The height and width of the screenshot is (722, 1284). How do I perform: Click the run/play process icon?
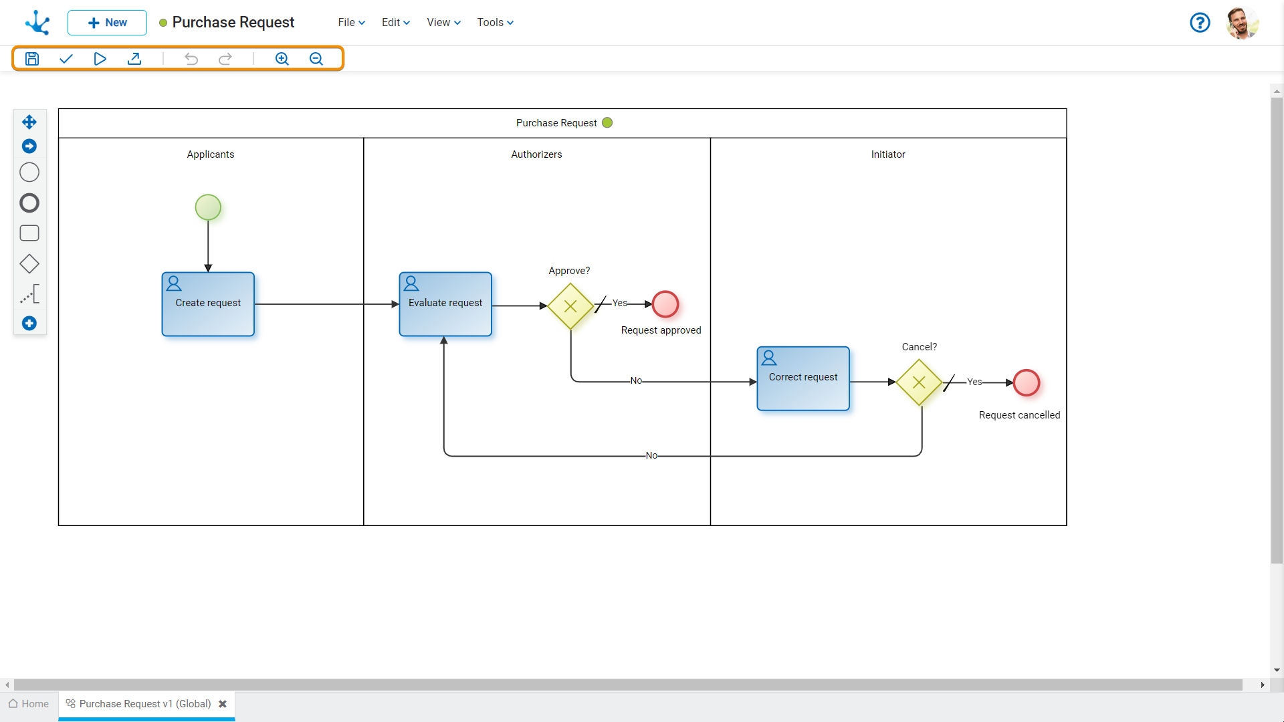coord(100,58)
